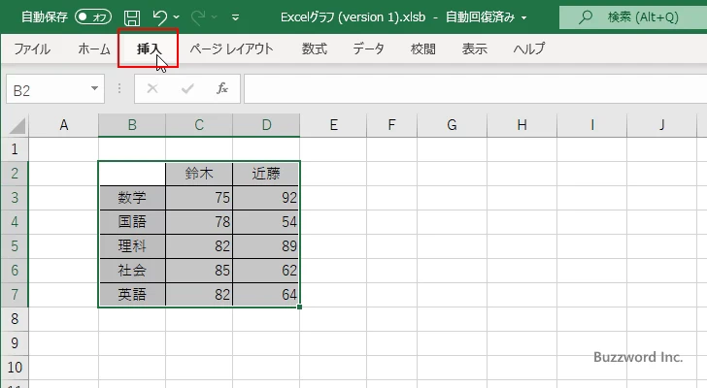
Task: Click the 検索 (Alt+Q) search box
Action: (633, 17)
